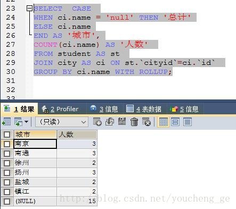Screen dimensions: 236x209
Task: Click the insert new row icon
Action: pos(97,122)
